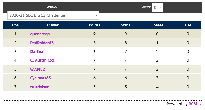Click the RedRaider83 player link
Viewport: 205px width, 110px height.
[x=42, y=43]
